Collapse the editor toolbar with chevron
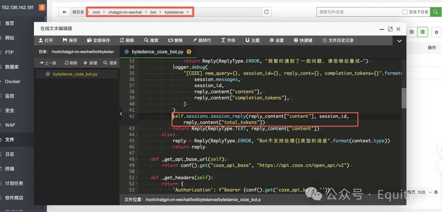Image resolution: width=442 pixels, height=212 pixels. [x=399, y=41]
